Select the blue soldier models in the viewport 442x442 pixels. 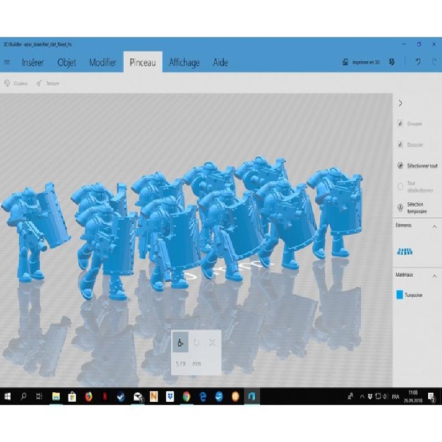tap(181, 228)
